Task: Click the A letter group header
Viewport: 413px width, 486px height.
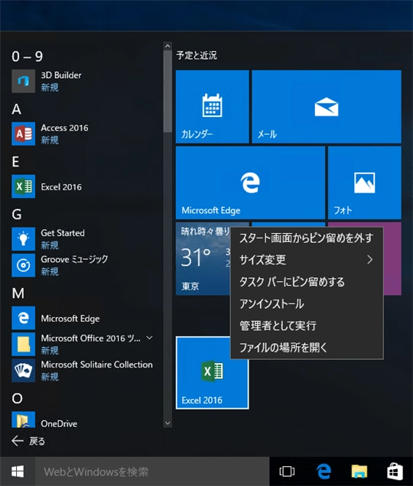Action: pos(17,109)
